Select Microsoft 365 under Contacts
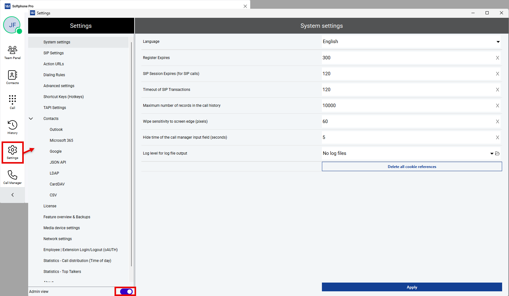The image size is (509, 296). pyautogui.click(x=61, y=141)
